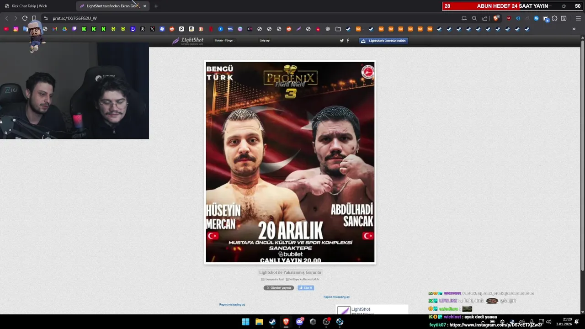Open the Phoenix Fight Night poster image
This screenshot has width=585, height=329.
[x=290, y=162]
